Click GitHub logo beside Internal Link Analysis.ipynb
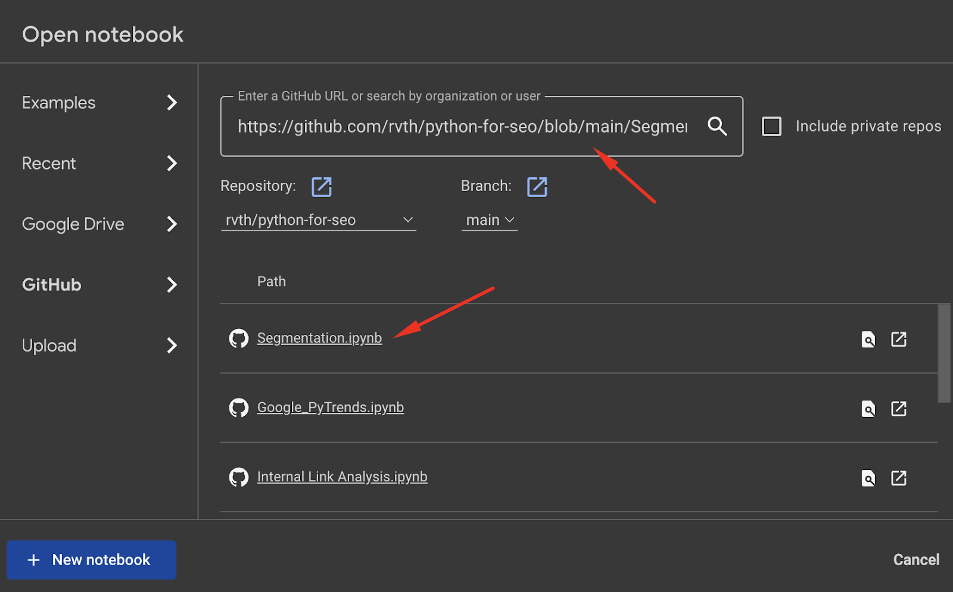This screenshot has height=592, width=953. point(239,477)
